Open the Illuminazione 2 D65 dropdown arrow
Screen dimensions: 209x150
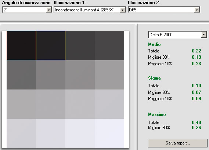point(197,10)
